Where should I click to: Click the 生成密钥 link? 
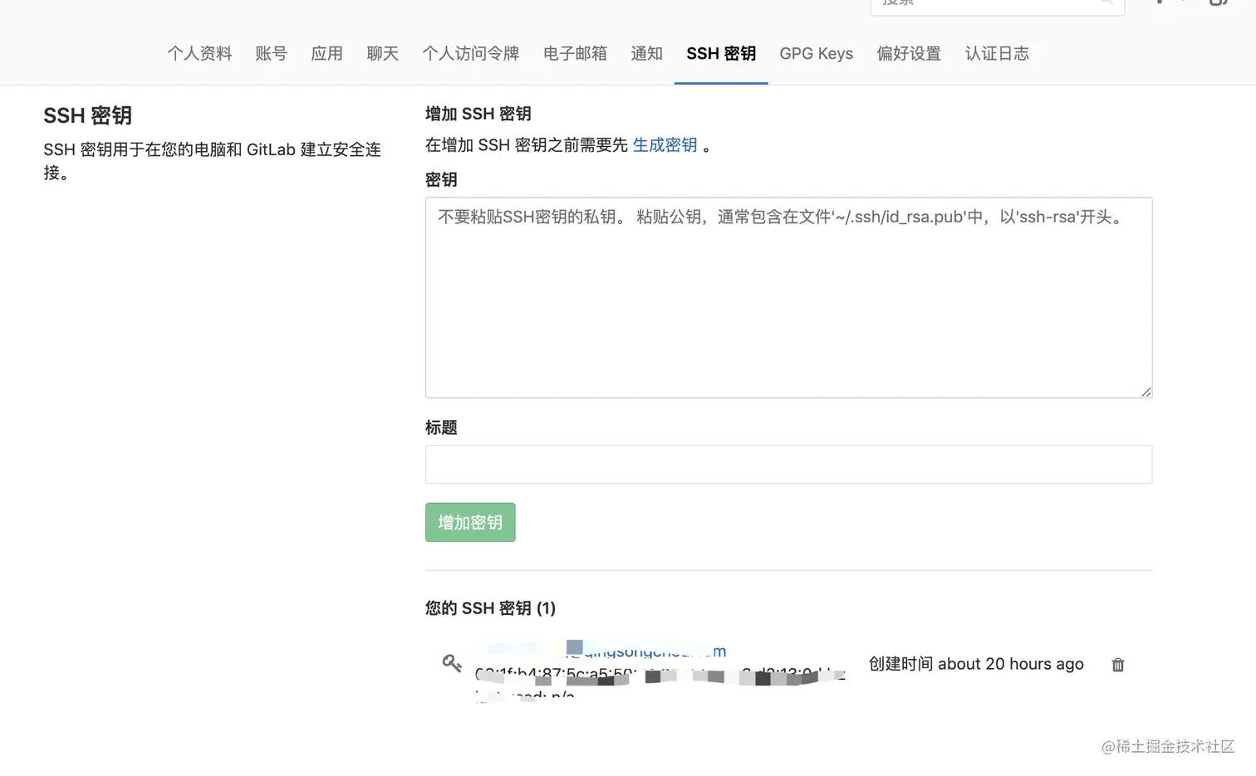pyautogui.click(x=665, y=144)
